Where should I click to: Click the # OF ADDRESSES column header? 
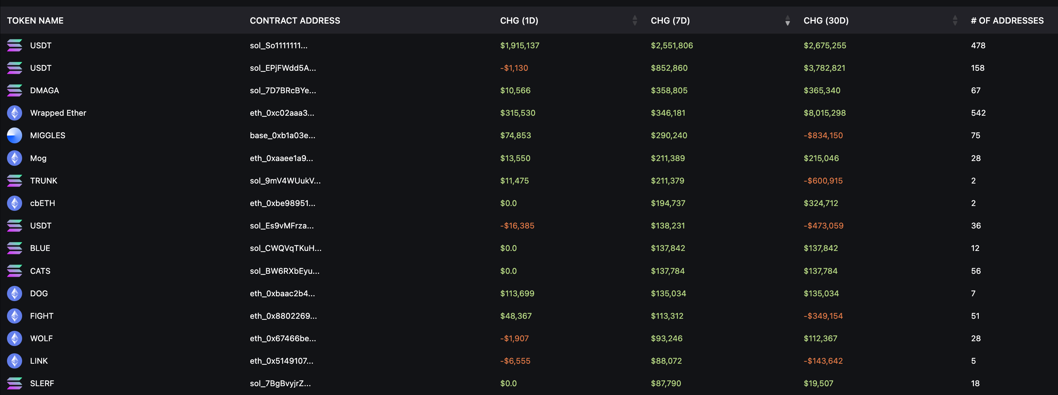pyautogui.click(x=1007, y=21)
